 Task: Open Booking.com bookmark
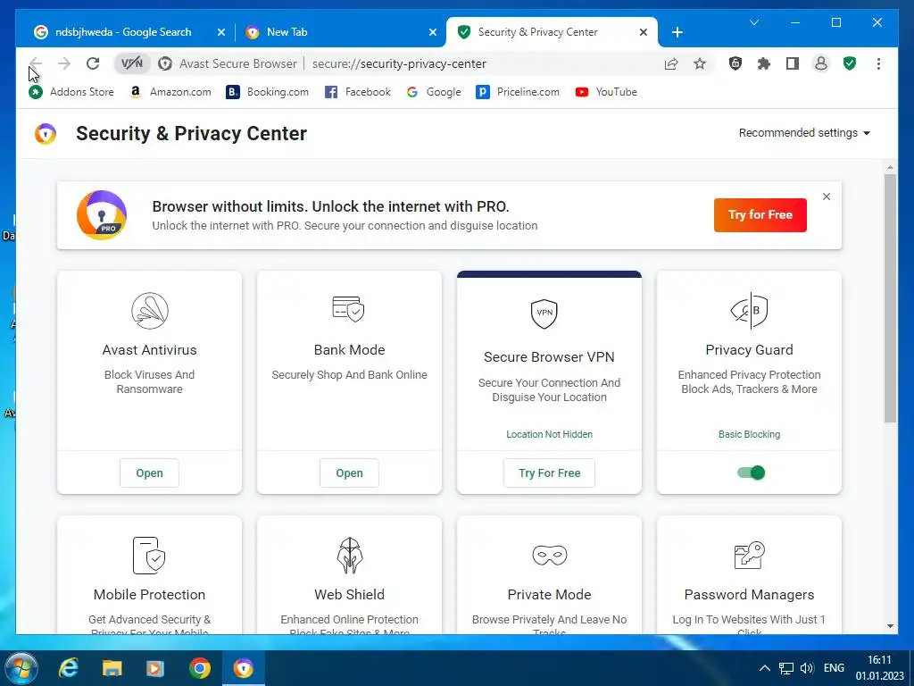[x=268, y=92]
